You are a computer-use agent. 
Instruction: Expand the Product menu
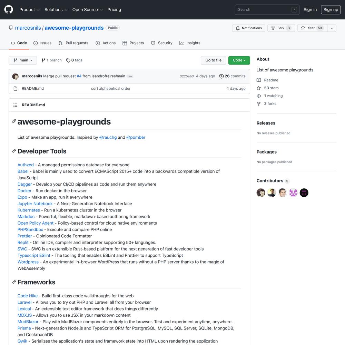click(29, 10)
